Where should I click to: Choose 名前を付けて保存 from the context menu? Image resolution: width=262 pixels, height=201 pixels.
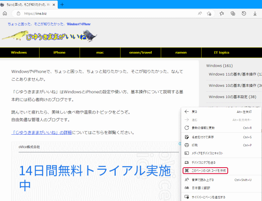point(221,137)
